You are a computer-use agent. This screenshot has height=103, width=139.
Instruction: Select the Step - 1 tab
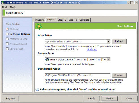pos(51,20)
